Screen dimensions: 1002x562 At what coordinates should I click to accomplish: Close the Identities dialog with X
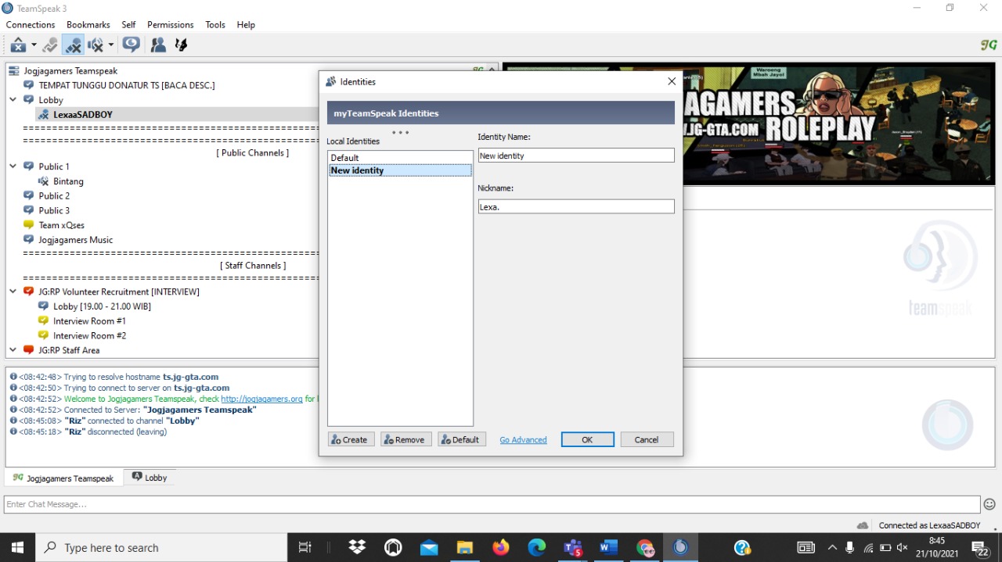(671, 81)
